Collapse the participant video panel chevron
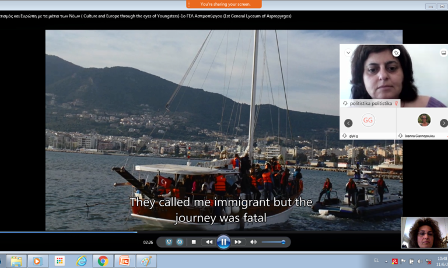 348,52
